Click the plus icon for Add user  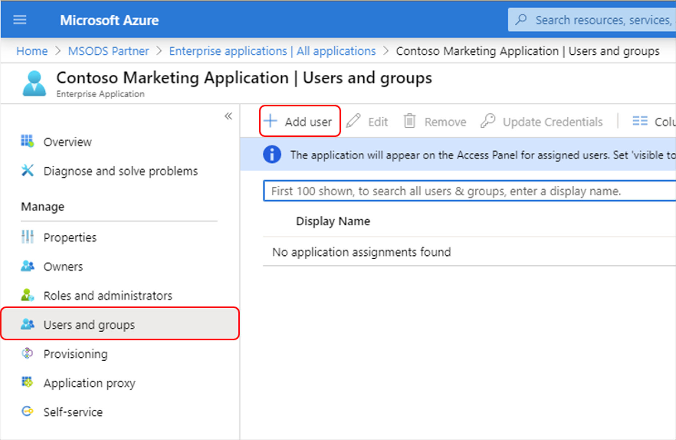click(270, 121)
